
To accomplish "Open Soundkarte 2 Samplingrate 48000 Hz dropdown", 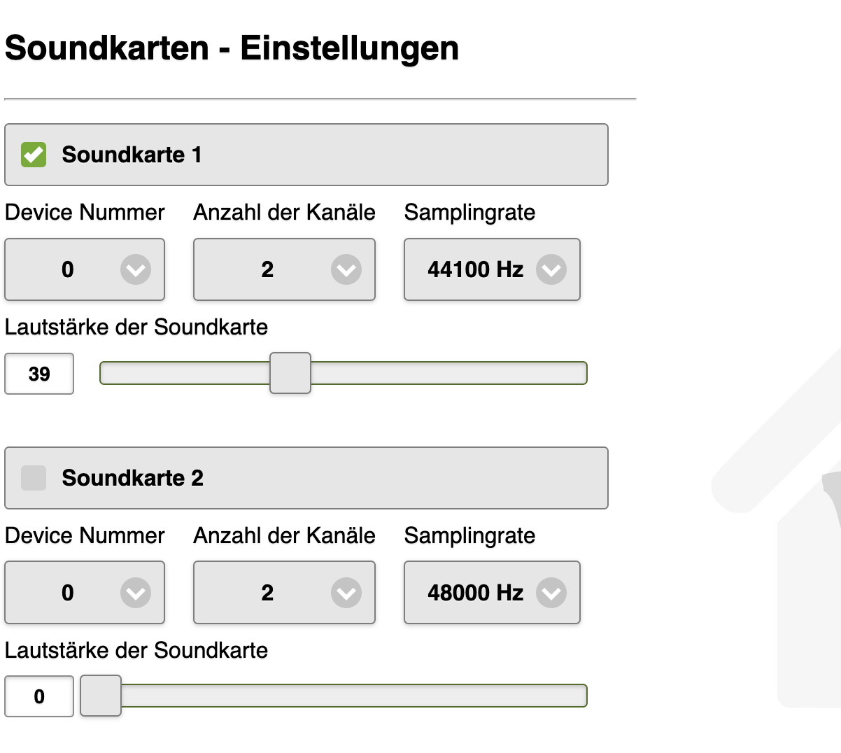I will click(x=492, y=593).
